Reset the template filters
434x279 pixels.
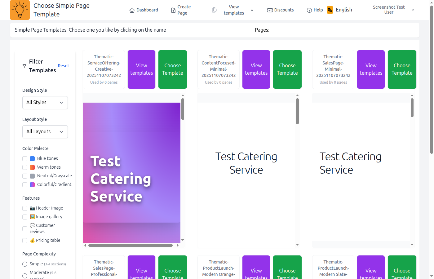pos(64,66)
